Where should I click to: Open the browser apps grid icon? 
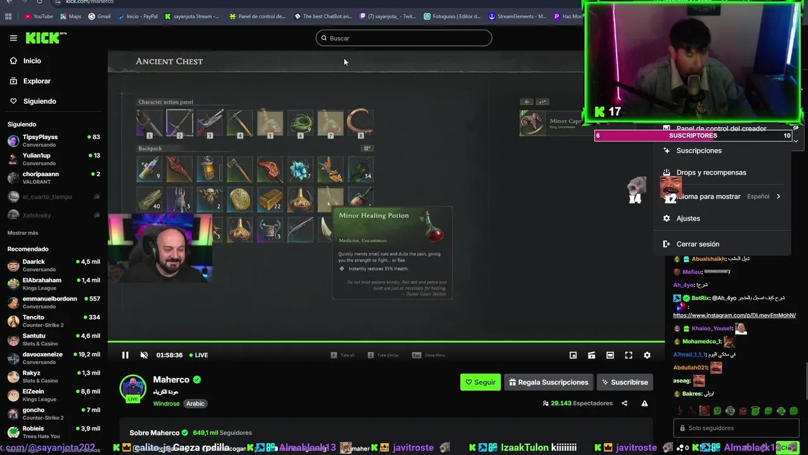8,16
